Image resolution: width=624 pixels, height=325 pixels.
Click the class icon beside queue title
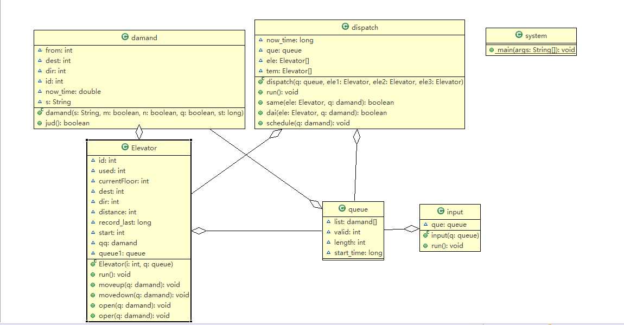click(342, 208)
